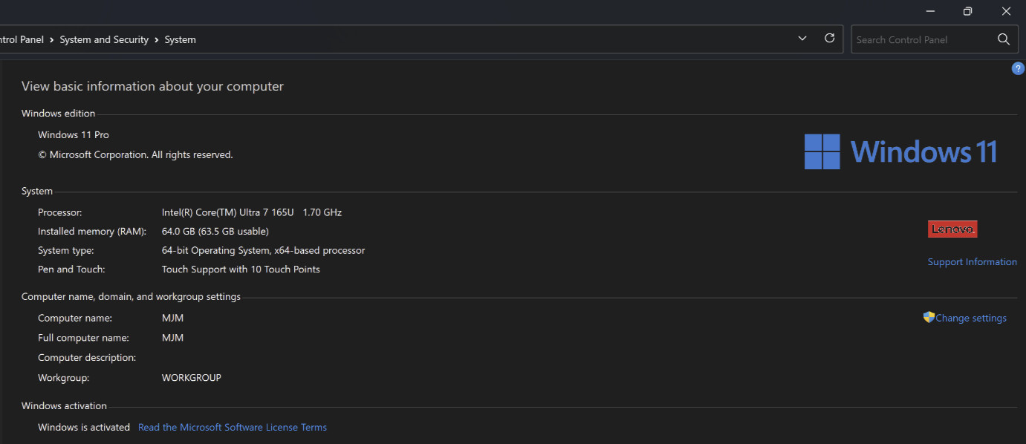This screenshot has width=1026, height=444.
Task: Click the Windows 11 logo
Action: [900, 151]
